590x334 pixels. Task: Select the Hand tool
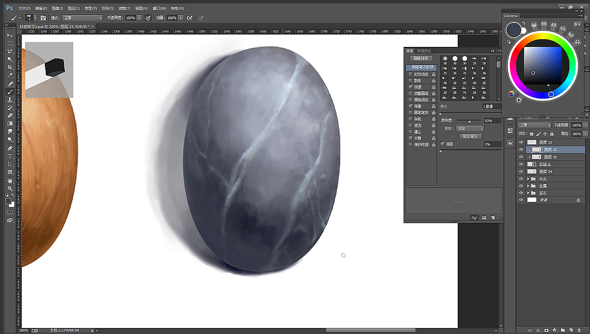pyautogui.click(x=10, y=181)
